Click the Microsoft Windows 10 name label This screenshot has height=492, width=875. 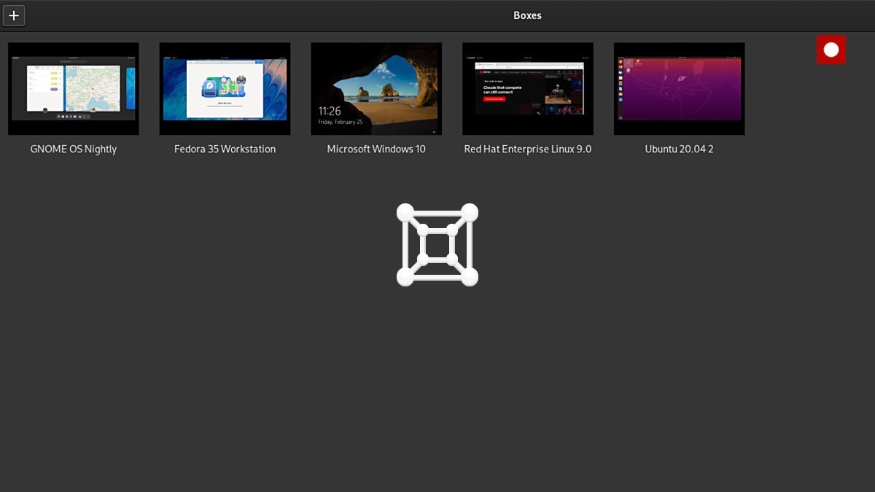pyautogui.click(x=376, y=149)
